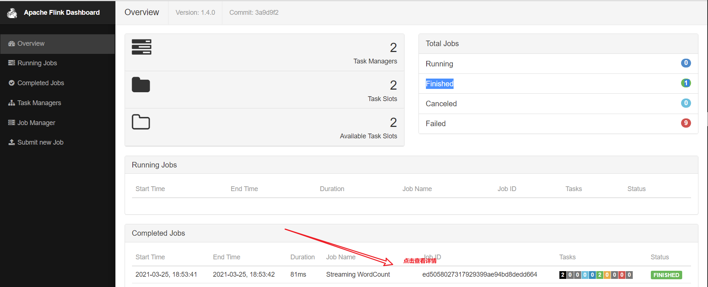This screenshot has height=287, width=708.
Task: Click the Apache Flink squirrel logo
Action: pos(12,13)
